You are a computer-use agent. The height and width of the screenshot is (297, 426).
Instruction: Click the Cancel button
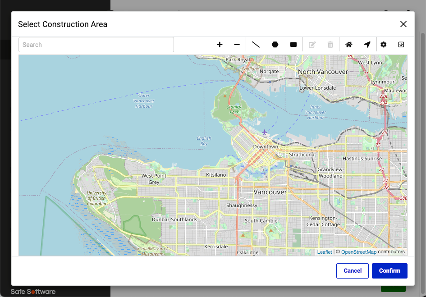[353, 271]
